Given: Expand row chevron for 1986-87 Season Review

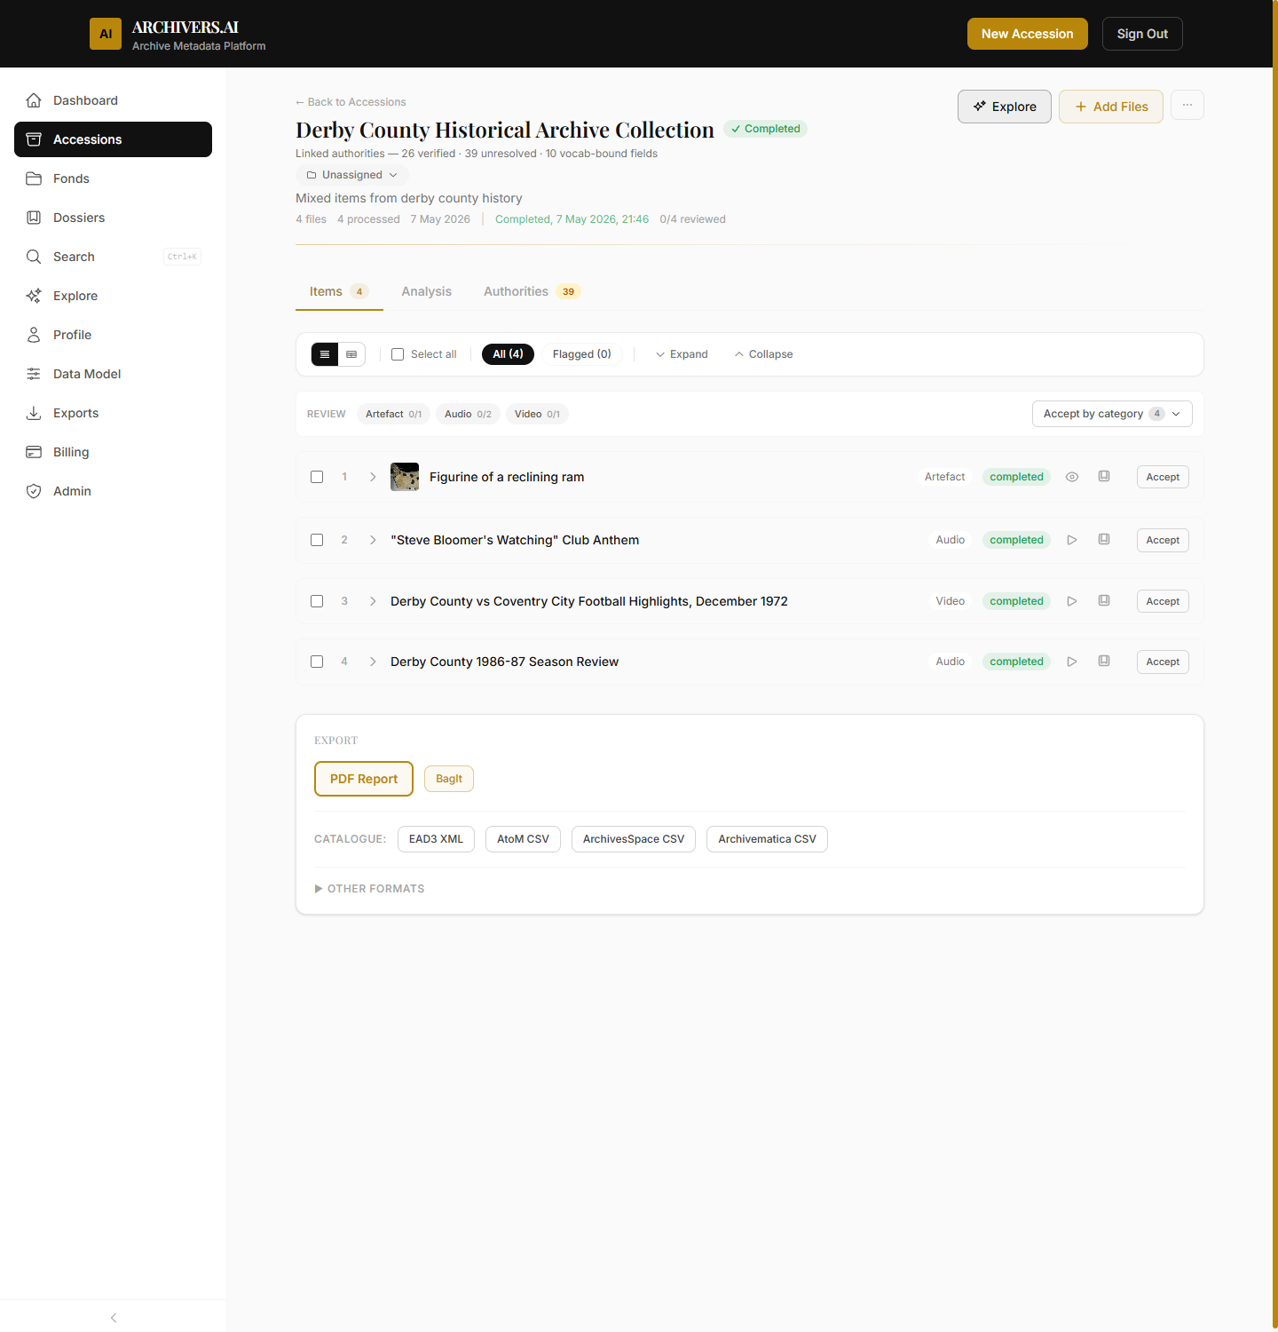Looking at the screenshot, I should pos(373,662).
